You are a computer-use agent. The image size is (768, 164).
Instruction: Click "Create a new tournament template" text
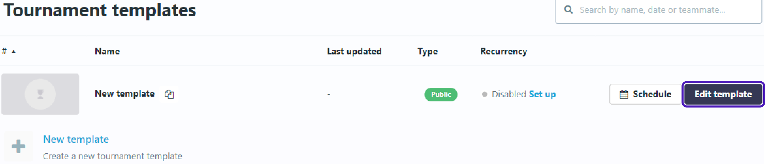(x=112, y=156)
